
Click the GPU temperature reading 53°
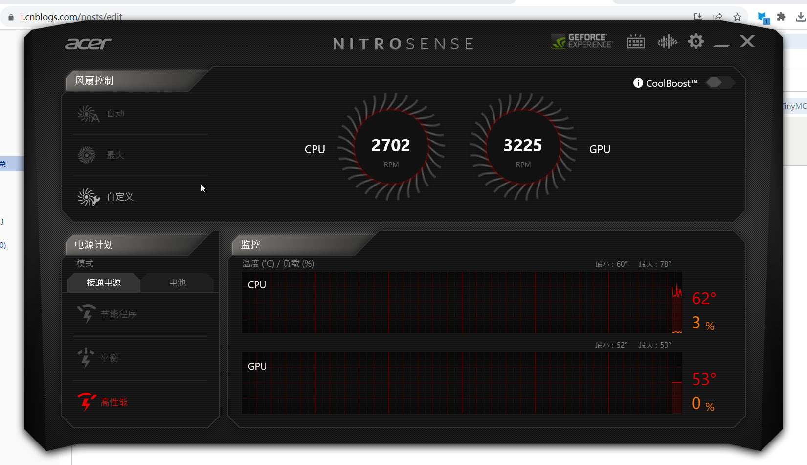704,379
